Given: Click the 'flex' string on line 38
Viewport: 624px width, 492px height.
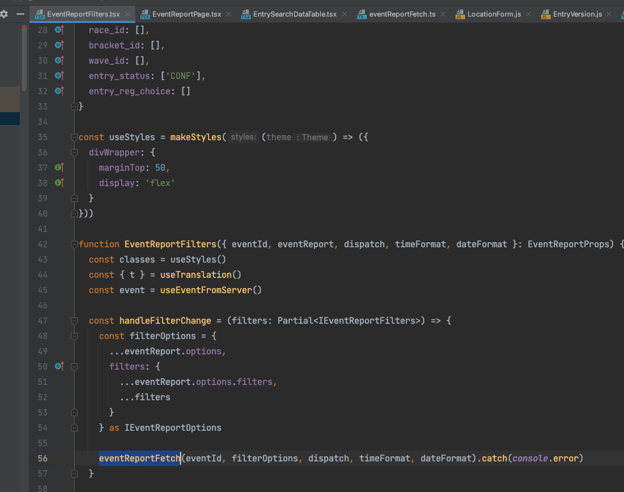Looking at the screenshot, I should [160, 183].
